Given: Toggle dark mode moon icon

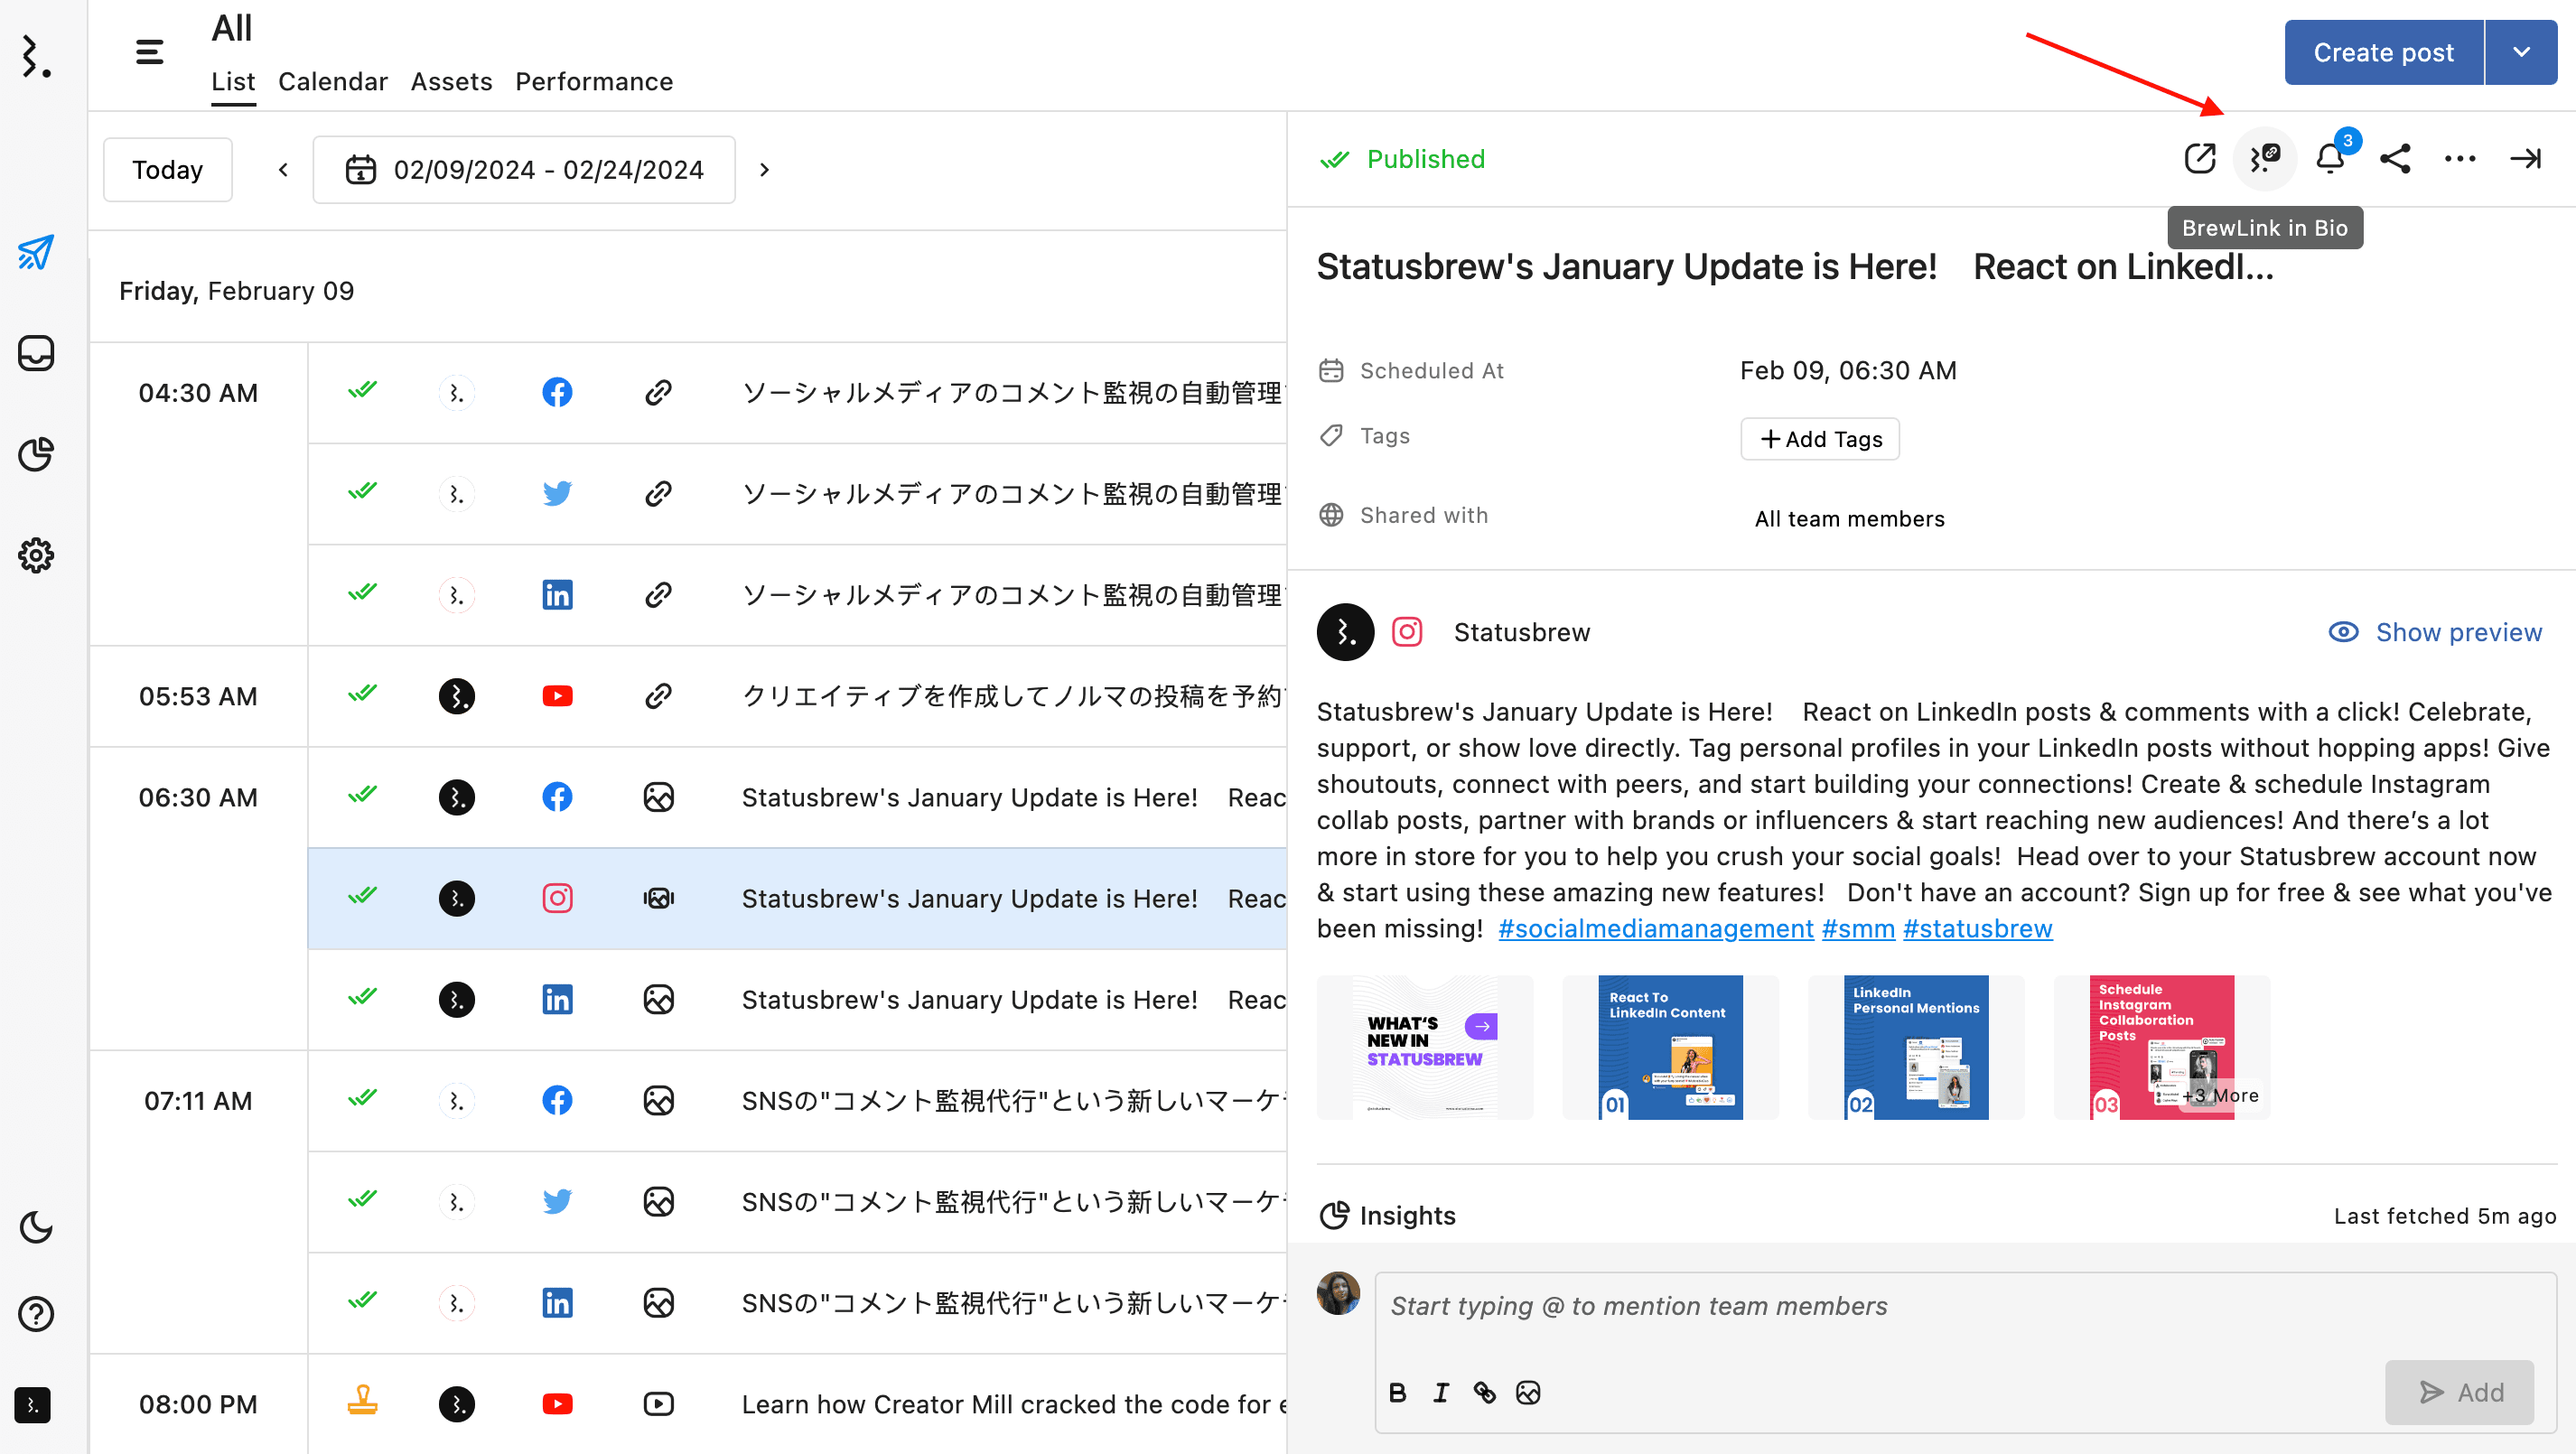Looking at the screenshot, I should point(36,1227).
